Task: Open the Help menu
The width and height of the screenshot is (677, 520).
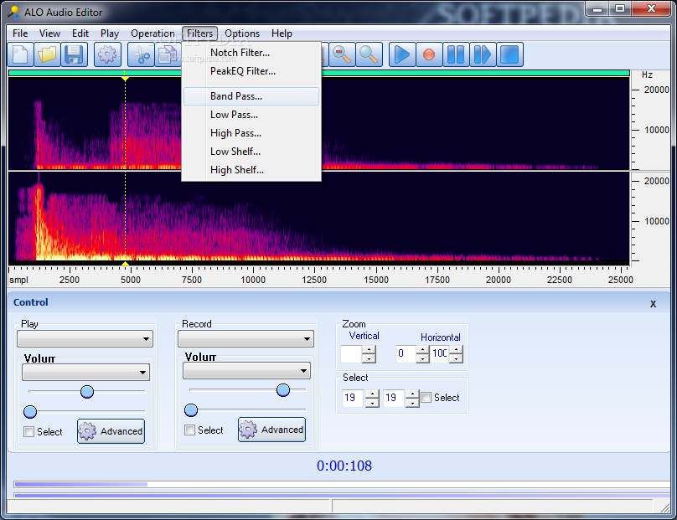Action: [x=282, y=33]
